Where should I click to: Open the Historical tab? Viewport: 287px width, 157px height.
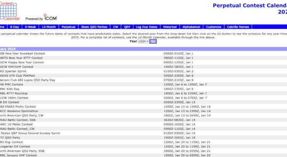click(x=170, y=27)
